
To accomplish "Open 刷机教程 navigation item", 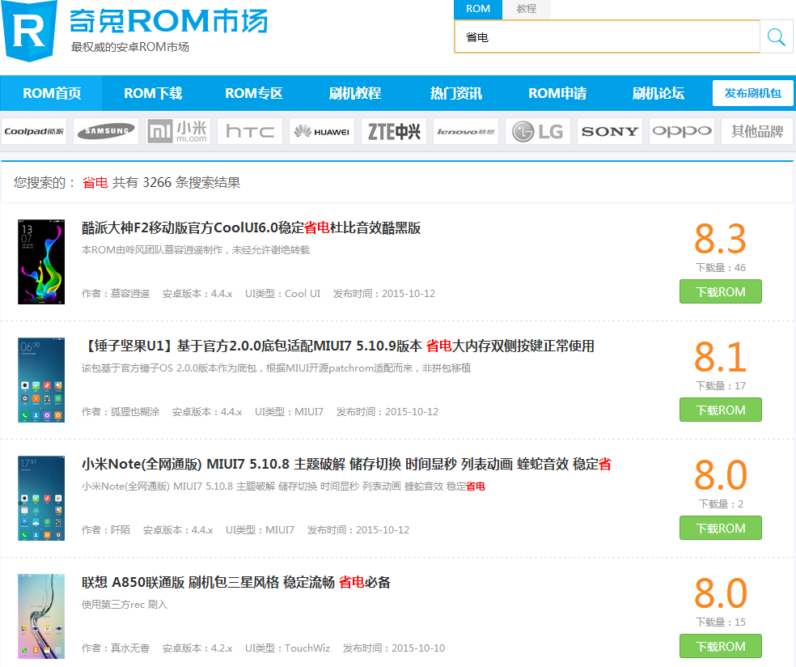I will (x=355, y=93).
